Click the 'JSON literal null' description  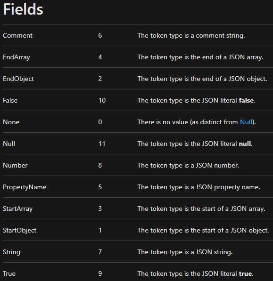pyautogui.click(x=195, y=144)
